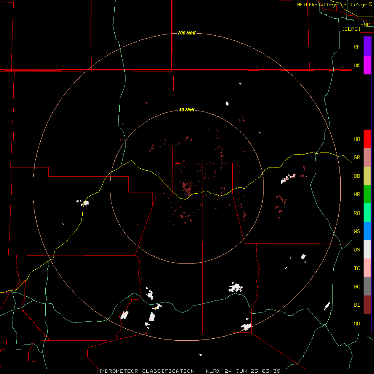The height and width of the screenshot is (374, 374).
Task: Click the purple RF legend color swatch
Action: click(367, 46)
